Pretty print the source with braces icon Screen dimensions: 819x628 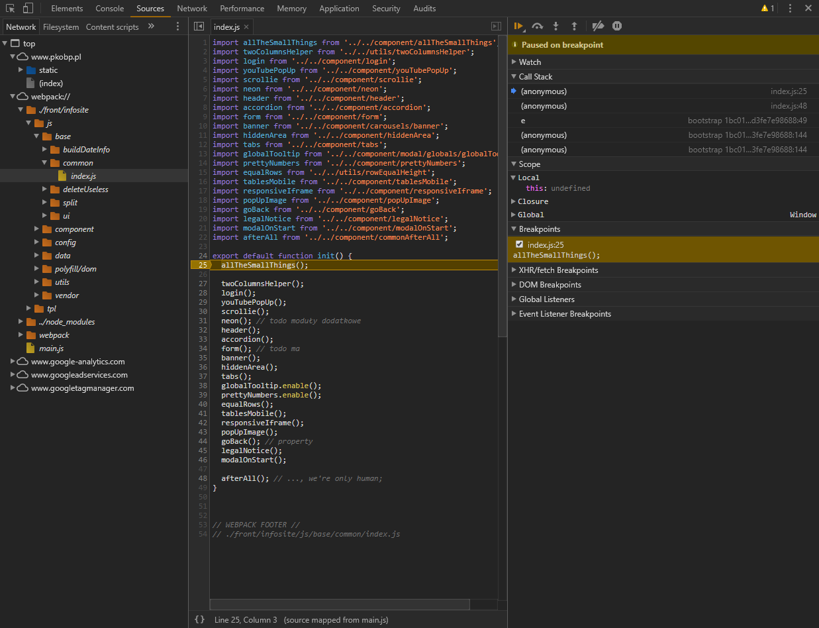tap(199, 619)
